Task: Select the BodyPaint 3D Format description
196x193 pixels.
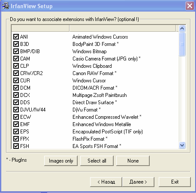Action: click(x=96, y=44)
